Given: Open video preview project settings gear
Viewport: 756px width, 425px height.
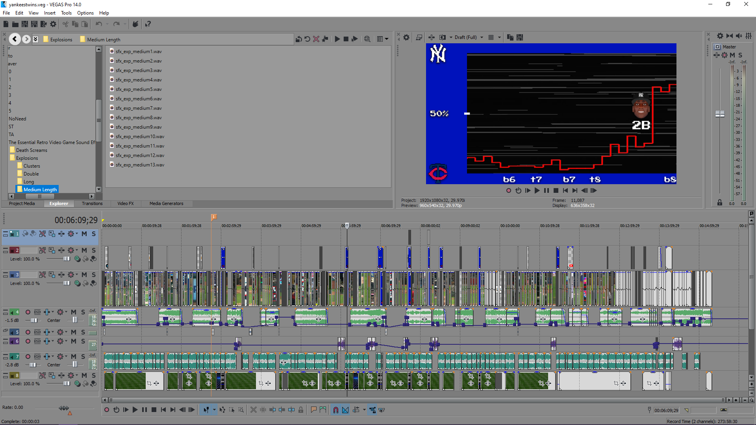Looking at the screenshot, I should pyautogui.click(x=406, y=37).
